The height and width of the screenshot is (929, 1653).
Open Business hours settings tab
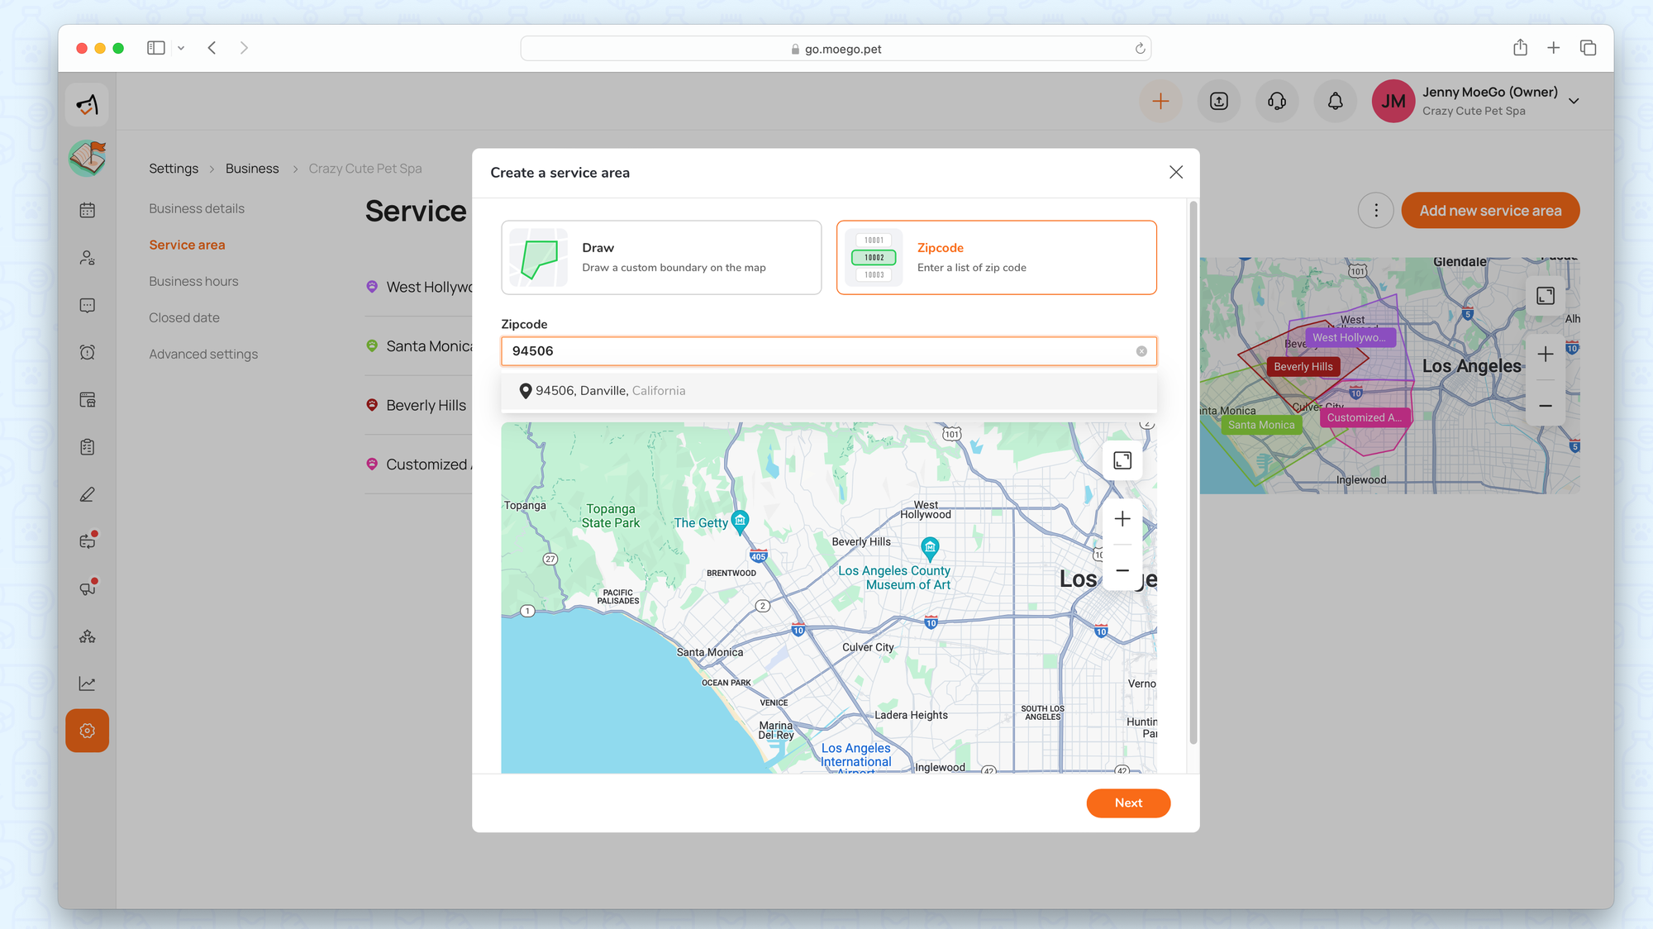click(x=193, y=281)
